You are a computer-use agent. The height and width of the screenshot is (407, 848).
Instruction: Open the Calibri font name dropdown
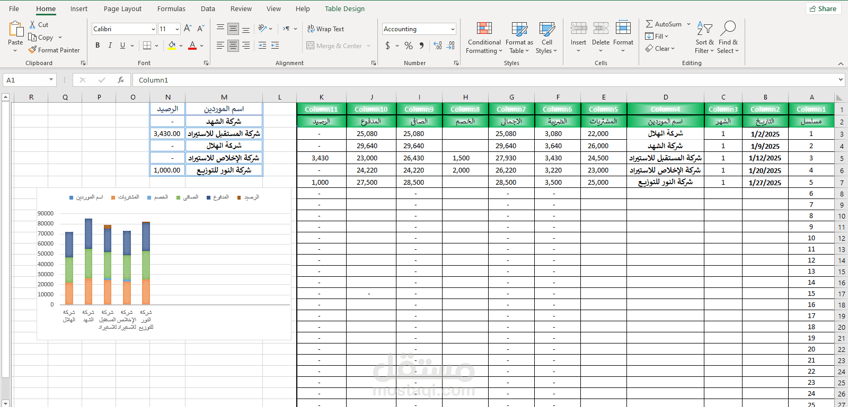pyautogui.click(x=153, y=29)
